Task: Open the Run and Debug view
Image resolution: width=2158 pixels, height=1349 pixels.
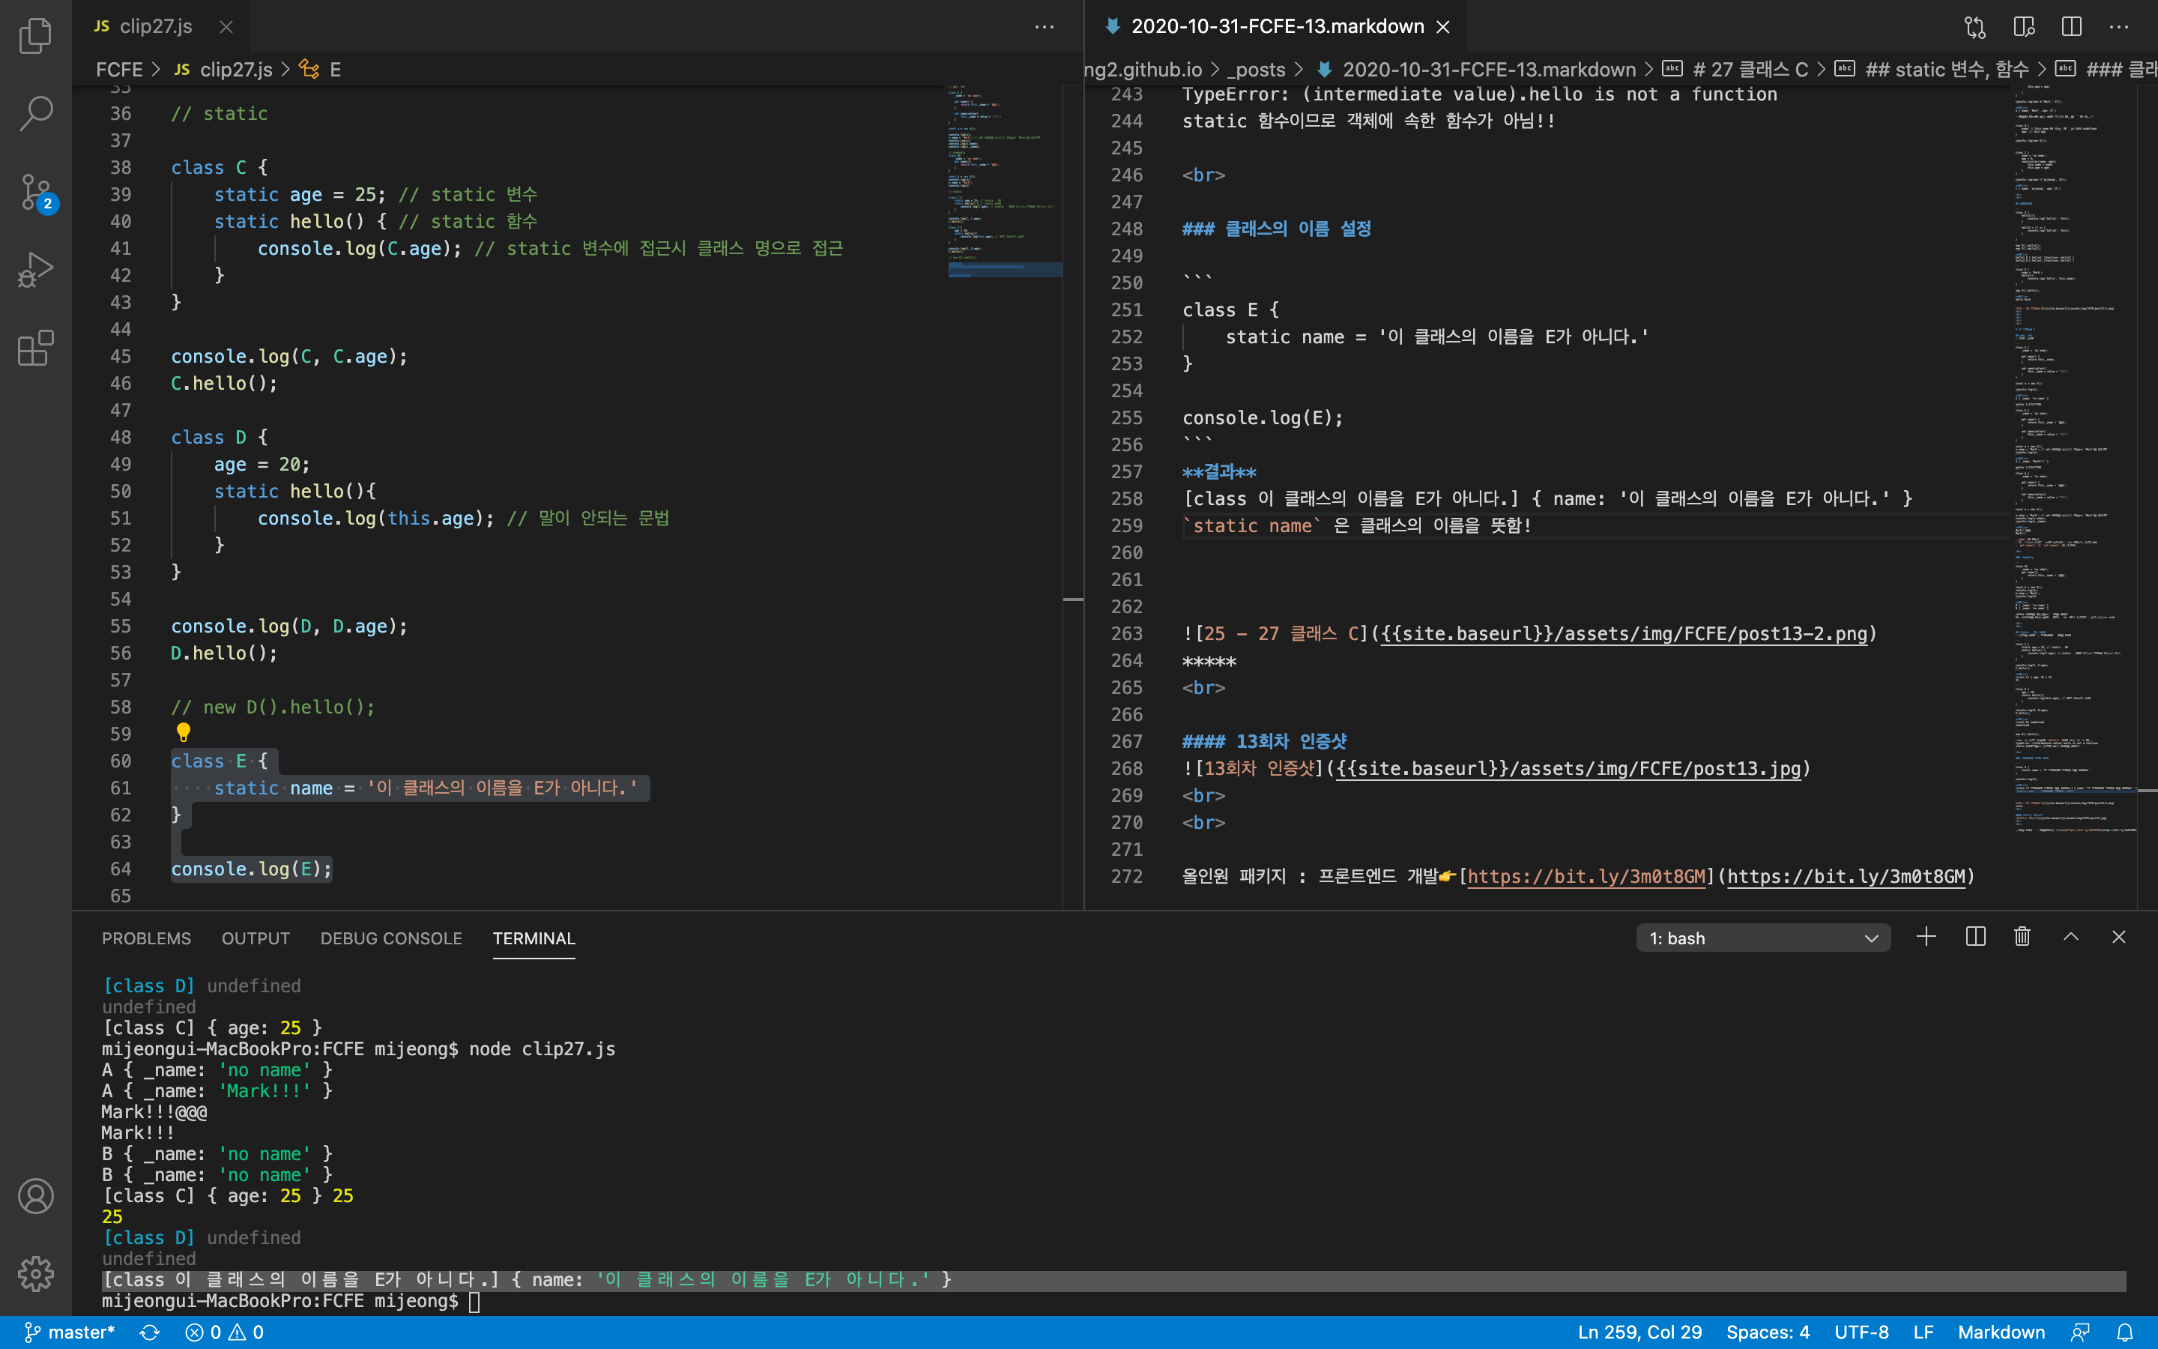Action: pos(36,270)
